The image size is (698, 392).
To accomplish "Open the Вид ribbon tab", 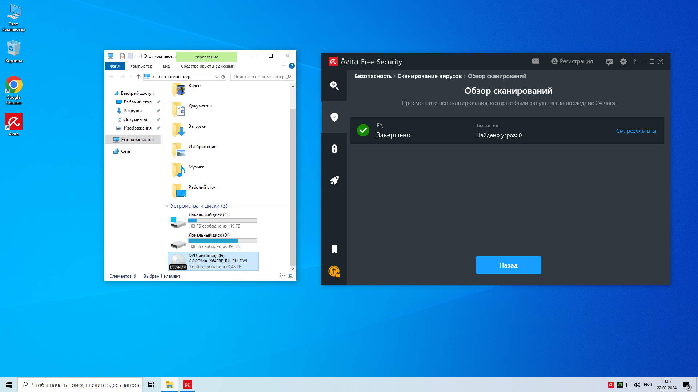I will pyautogui.click(x=166, y=66).
